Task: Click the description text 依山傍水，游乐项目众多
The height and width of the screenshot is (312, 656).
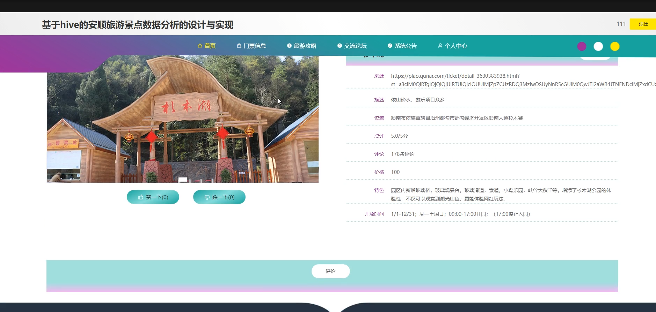Action: click(418, 100)
